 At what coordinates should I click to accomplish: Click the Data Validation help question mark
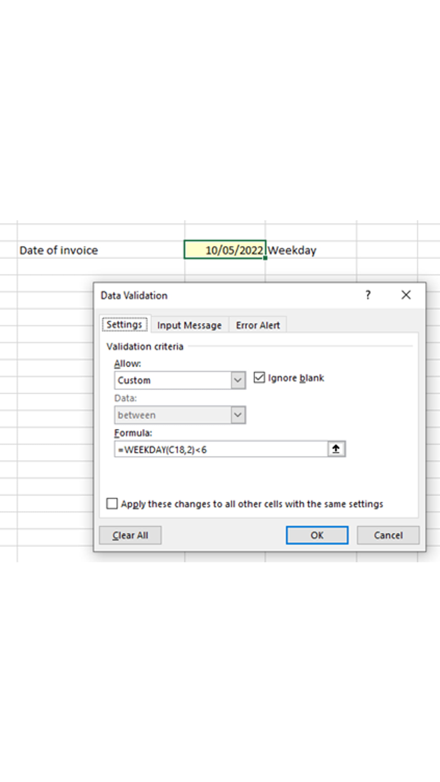(368, 294)
